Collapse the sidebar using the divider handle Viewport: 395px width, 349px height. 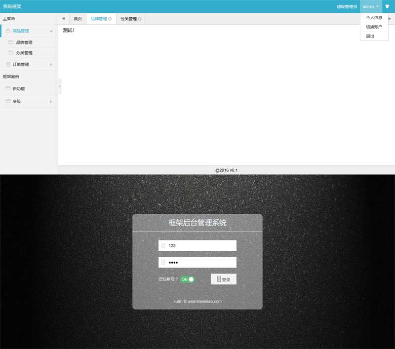pos(60,86)
